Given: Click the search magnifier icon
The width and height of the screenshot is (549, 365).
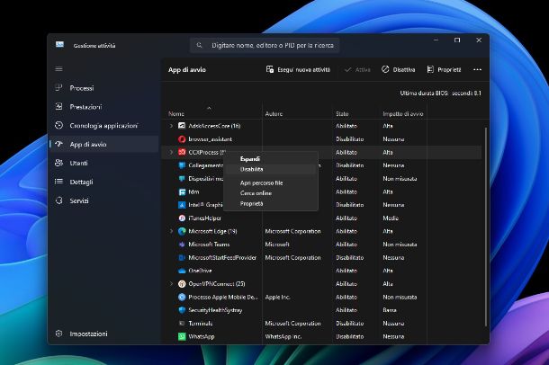Looking at the screenshot, I should click(199, 45).
